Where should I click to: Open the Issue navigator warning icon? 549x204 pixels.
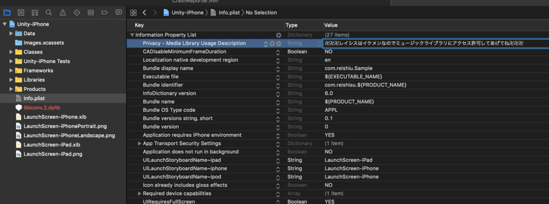(x=63, y=13)
